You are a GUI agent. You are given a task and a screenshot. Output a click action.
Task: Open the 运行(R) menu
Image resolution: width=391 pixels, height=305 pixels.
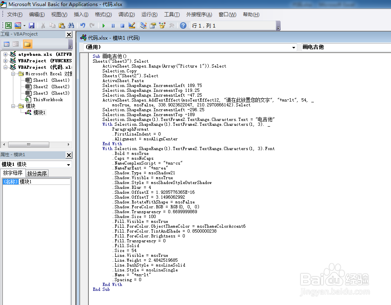pos(149,15)
